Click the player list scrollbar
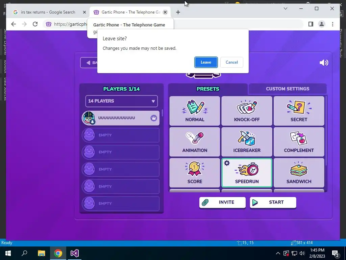Screen dimensions: 346x260 tap(162, 113)
